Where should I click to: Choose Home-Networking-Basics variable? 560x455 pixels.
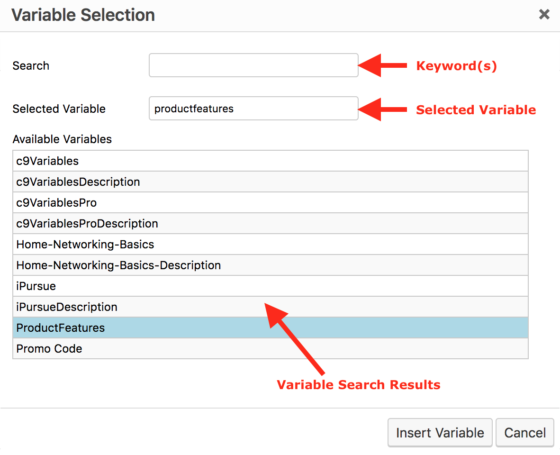point(85,245)
